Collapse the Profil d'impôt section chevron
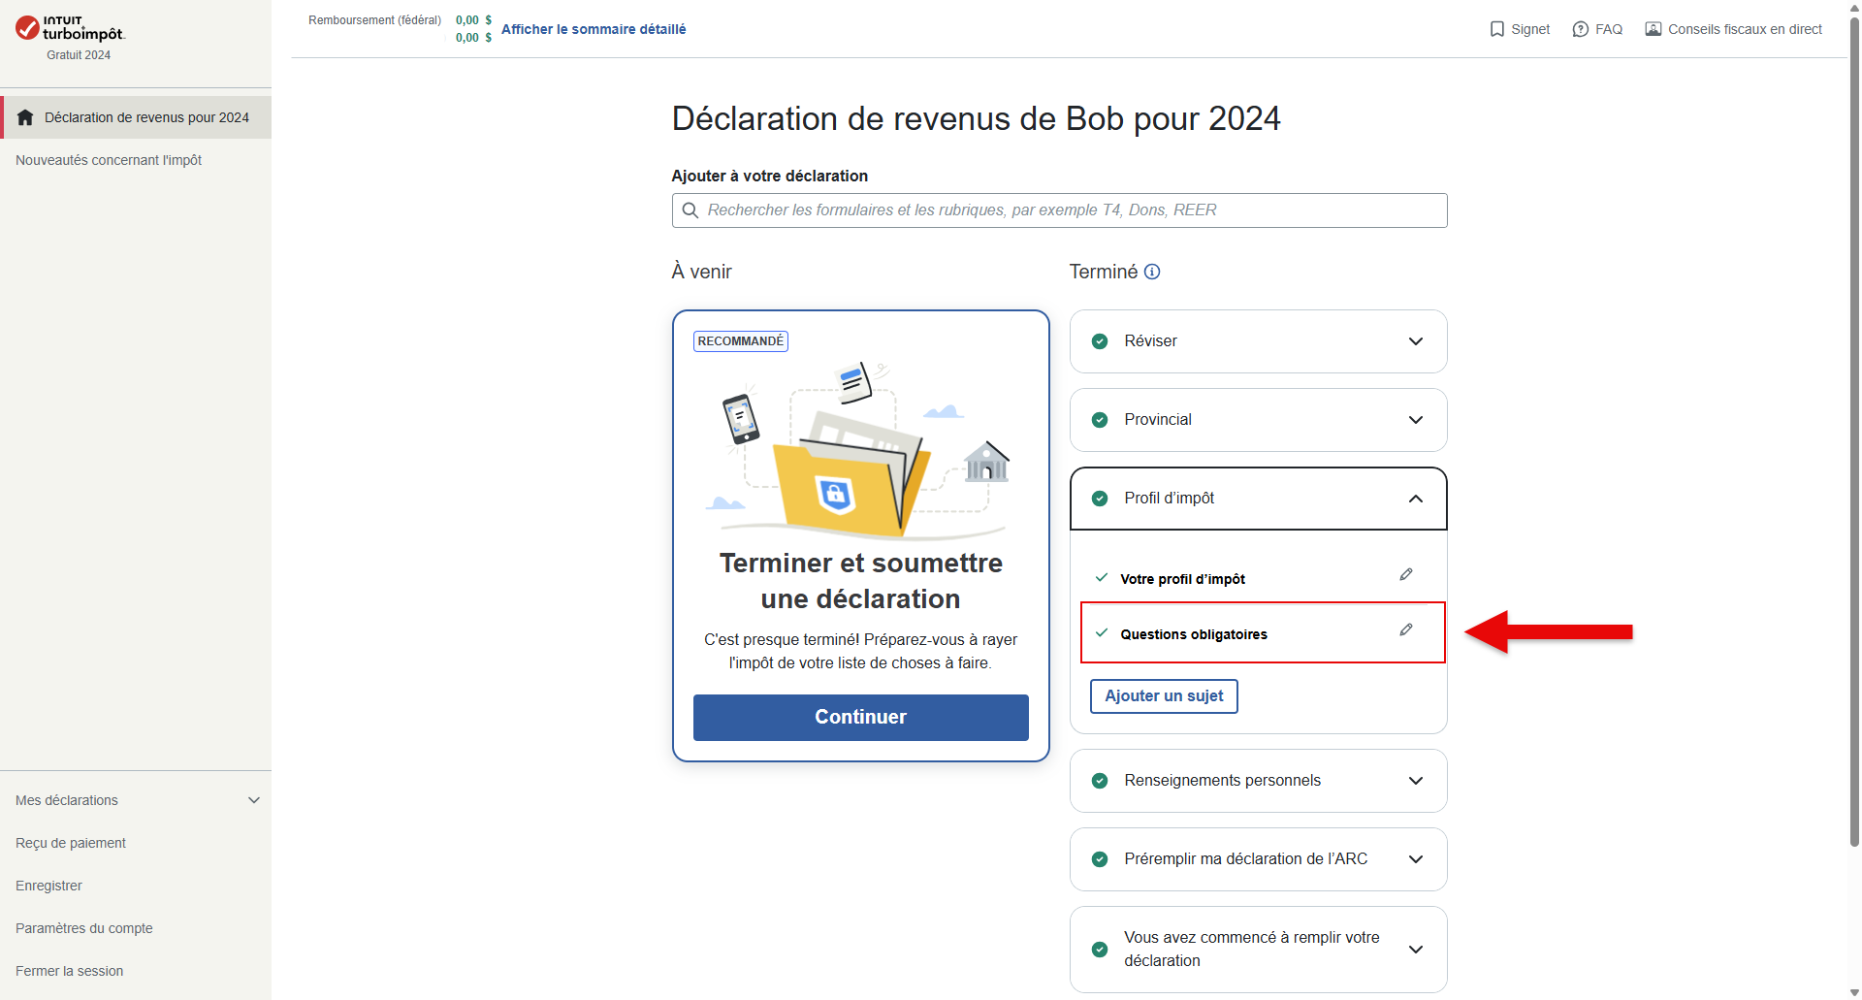The height and width of the screenshot is (1000, 1862). click(1416, 499)
